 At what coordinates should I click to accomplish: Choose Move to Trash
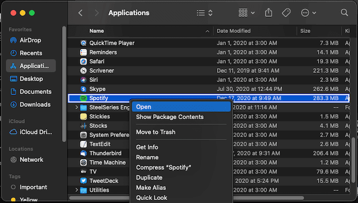(x=181, y=132)
